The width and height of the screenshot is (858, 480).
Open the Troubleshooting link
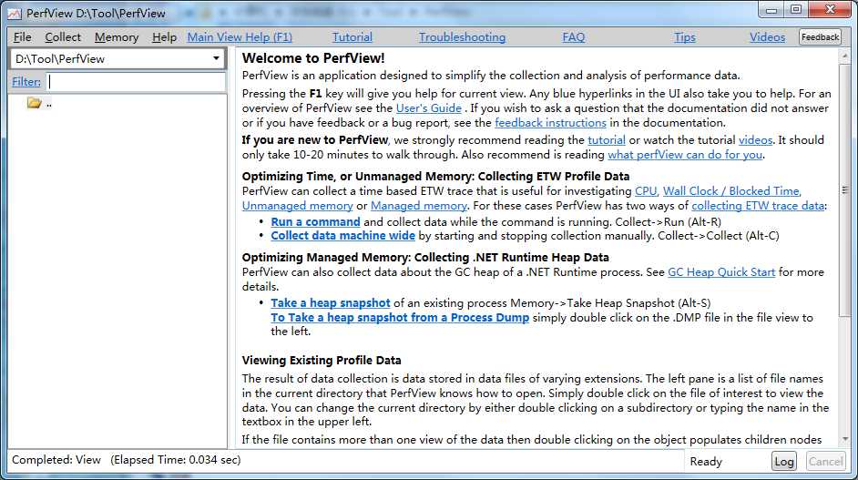[462, 37]
